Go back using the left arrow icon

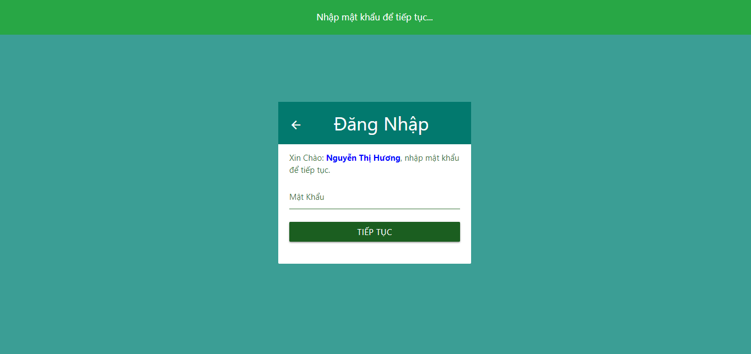[x=296, y=125]
